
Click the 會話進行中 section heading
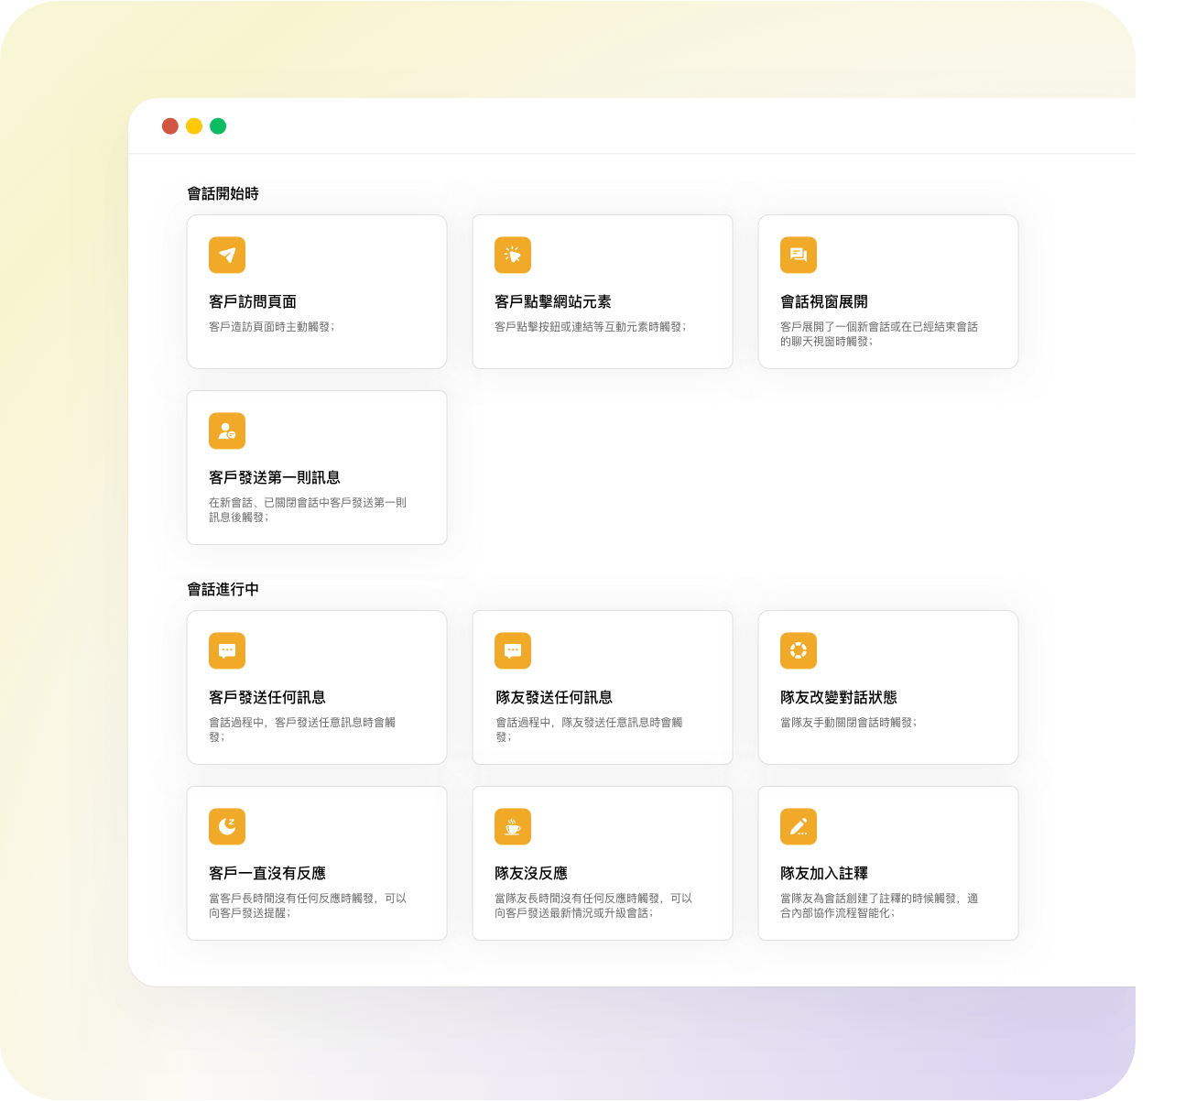tap(223, 590)
